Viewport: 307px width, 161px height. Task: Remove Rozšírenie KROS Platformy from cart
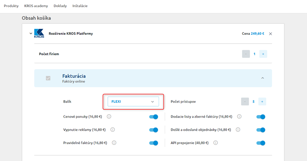(x=270, y=34)
